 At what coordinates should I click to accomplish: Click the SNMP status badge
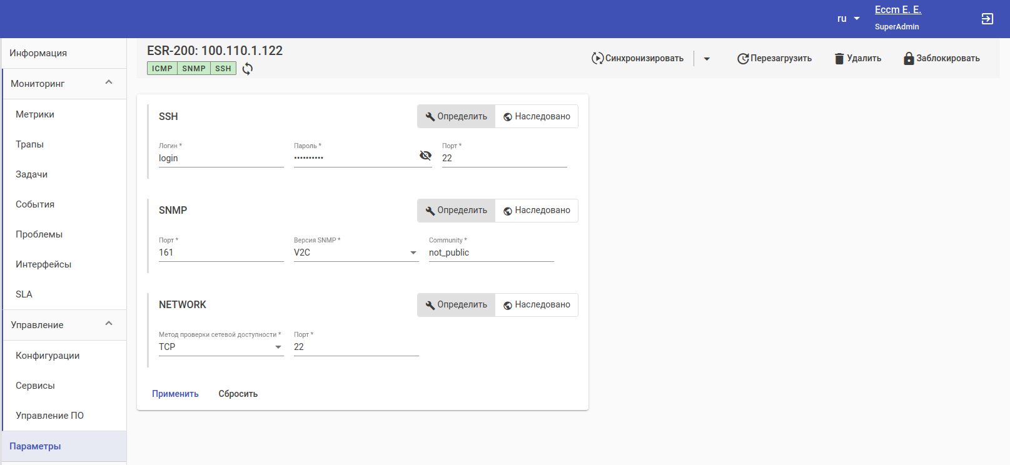(194, 69)
